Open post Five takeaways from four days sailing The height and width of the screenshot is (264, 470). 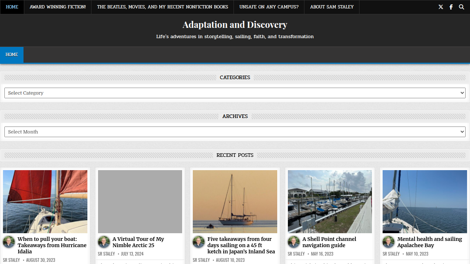coord(241,245)
